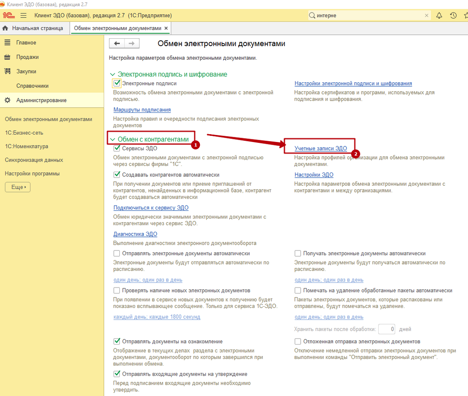Click the back navigation arrow
Viewport: 468px width, 396px height.
117,43
